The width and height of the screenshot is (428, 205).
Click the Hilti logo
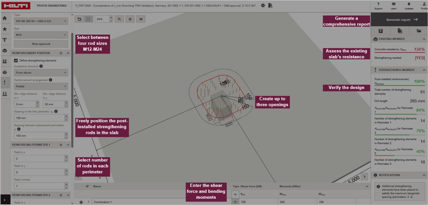pyautogui.click(x=16, y=5)
